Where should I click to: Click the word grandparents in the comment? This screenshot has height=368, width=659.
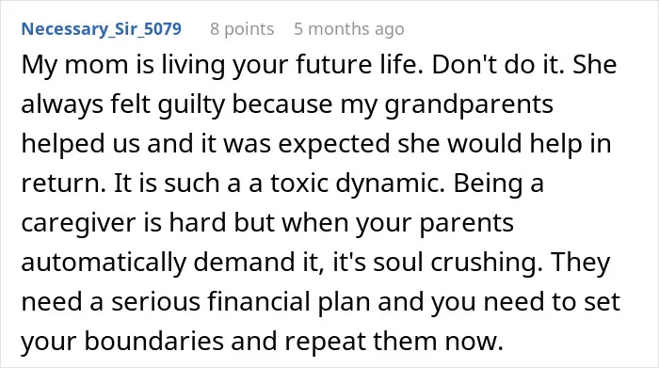[469, 105]
